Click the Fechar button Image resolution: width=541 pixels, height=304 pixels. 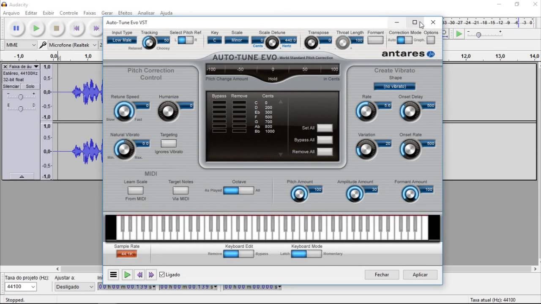pyautogui.click(x=382, y=274)
